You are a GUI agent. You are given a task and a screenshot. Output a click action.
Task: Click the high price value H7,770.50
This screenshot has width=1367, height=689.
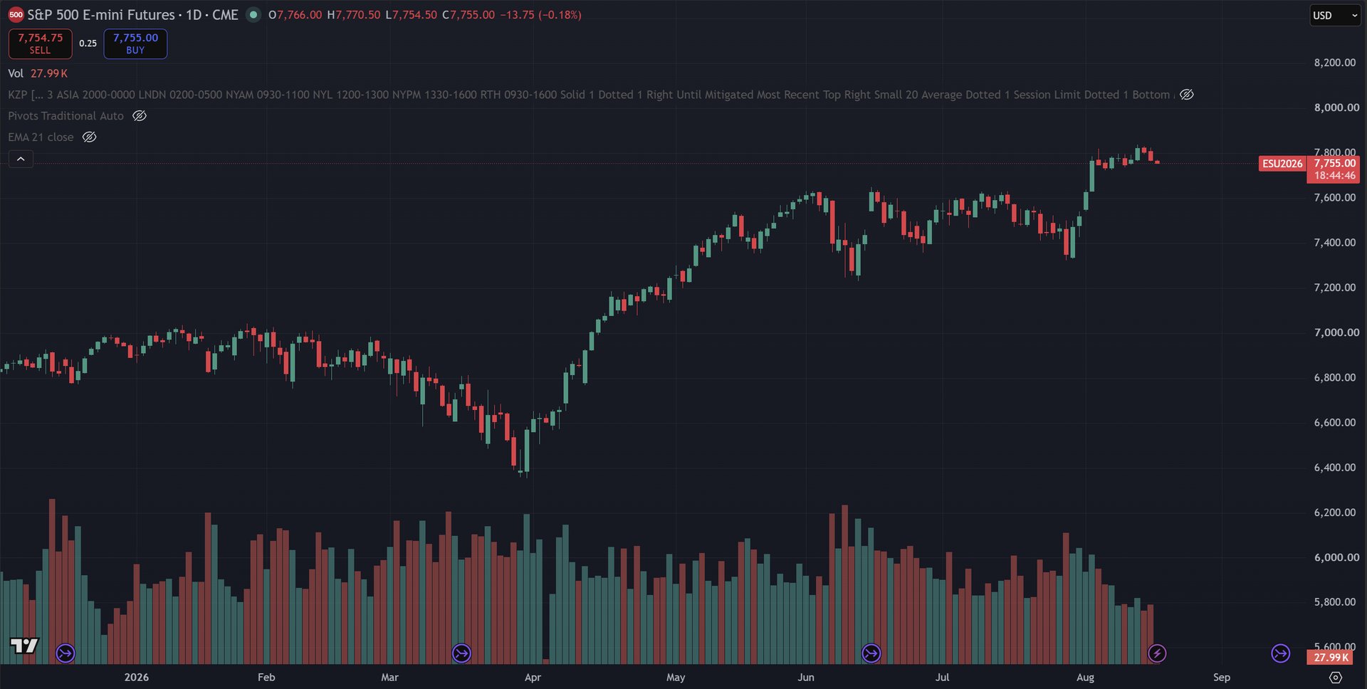point(353,15)
